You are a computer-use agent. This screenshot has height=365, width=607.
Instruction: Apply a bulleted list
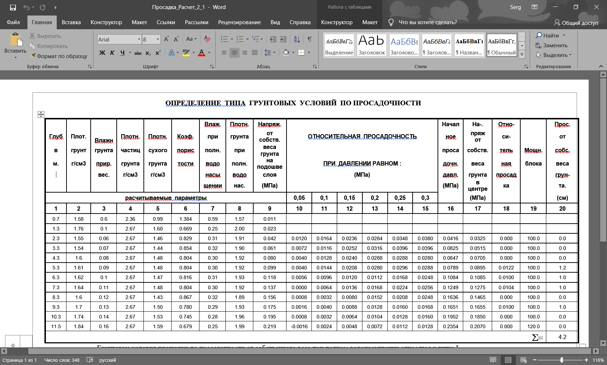pos(224,39)
